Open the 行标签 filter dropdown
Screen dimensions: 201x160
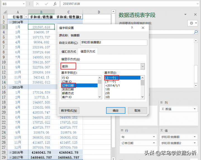[26, 17]
